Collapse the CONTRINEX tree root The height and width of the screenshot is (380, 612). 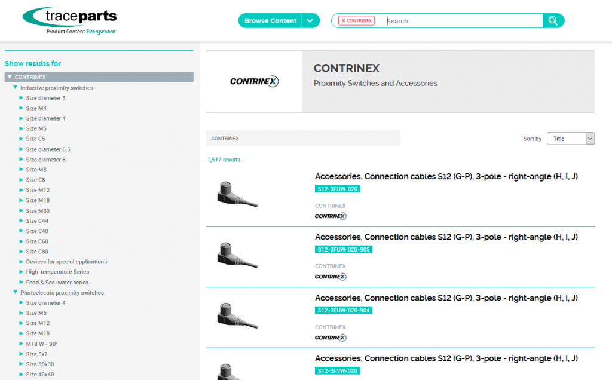[10, 77]
